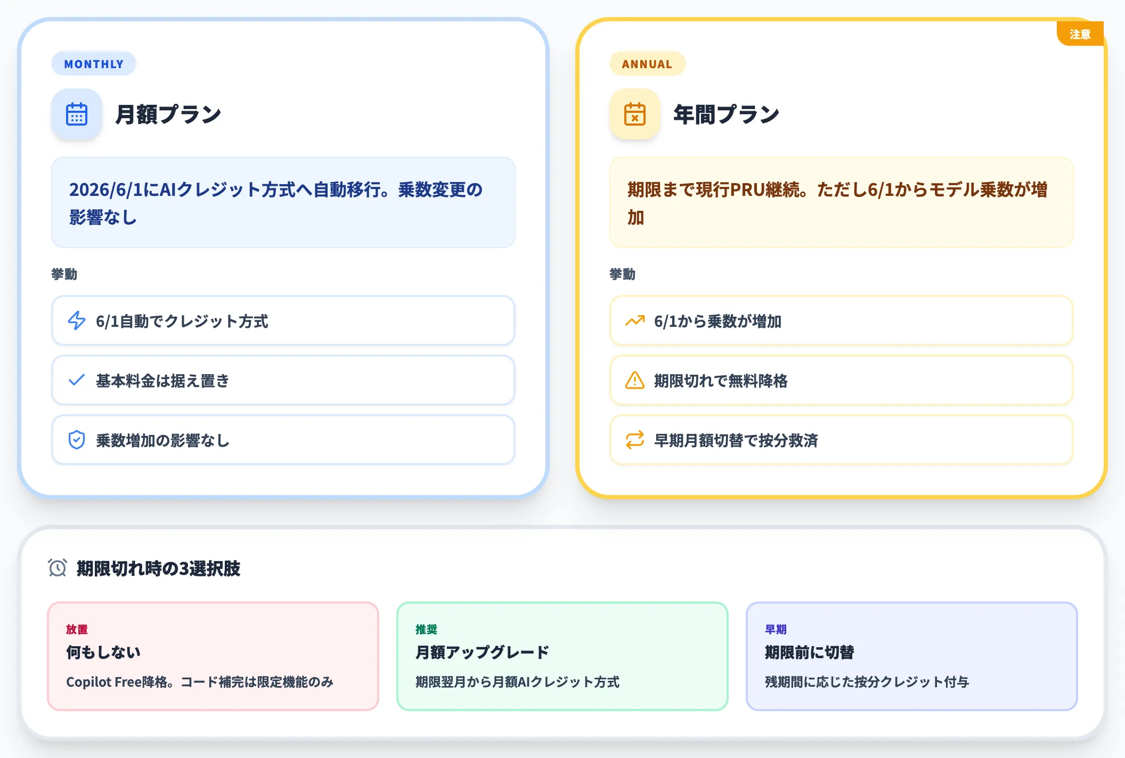
Task: Click the shield icon beside 乗数増加の影響なし
Action: pos(77,440)
